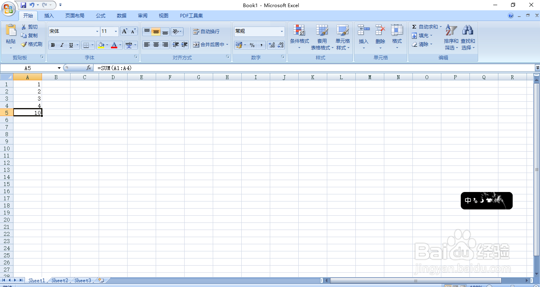540x287 pixels.
Task: Decrease decimal places
Action: coord(280,45)
